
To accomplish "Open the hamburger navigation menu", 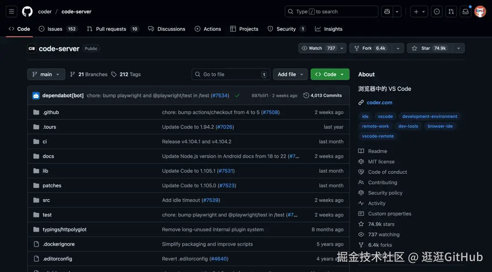I will point(11,11).
